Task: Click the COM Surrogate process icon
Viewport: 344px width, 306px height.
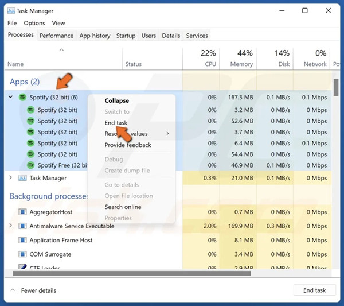Action: pos(22,254)
